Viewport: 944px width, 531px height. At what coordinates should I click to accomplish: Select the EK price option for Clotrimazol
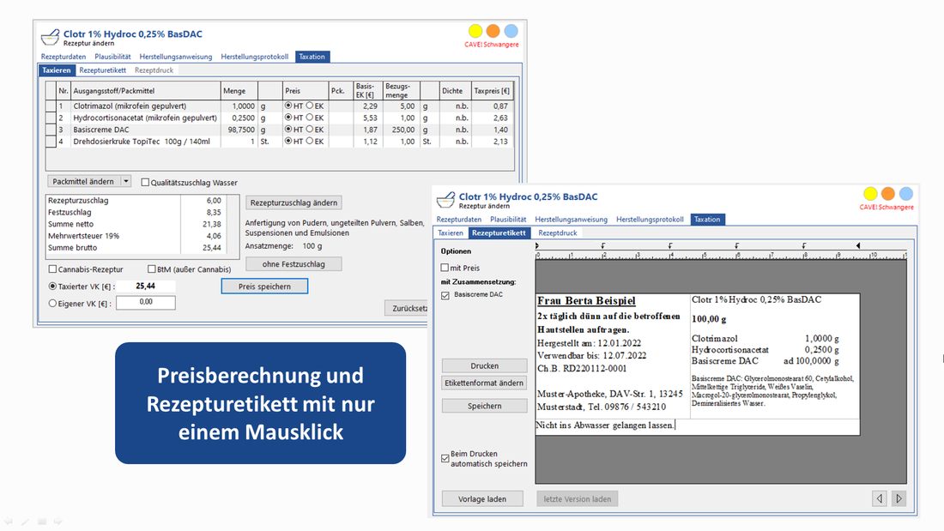tap(310, 106)
